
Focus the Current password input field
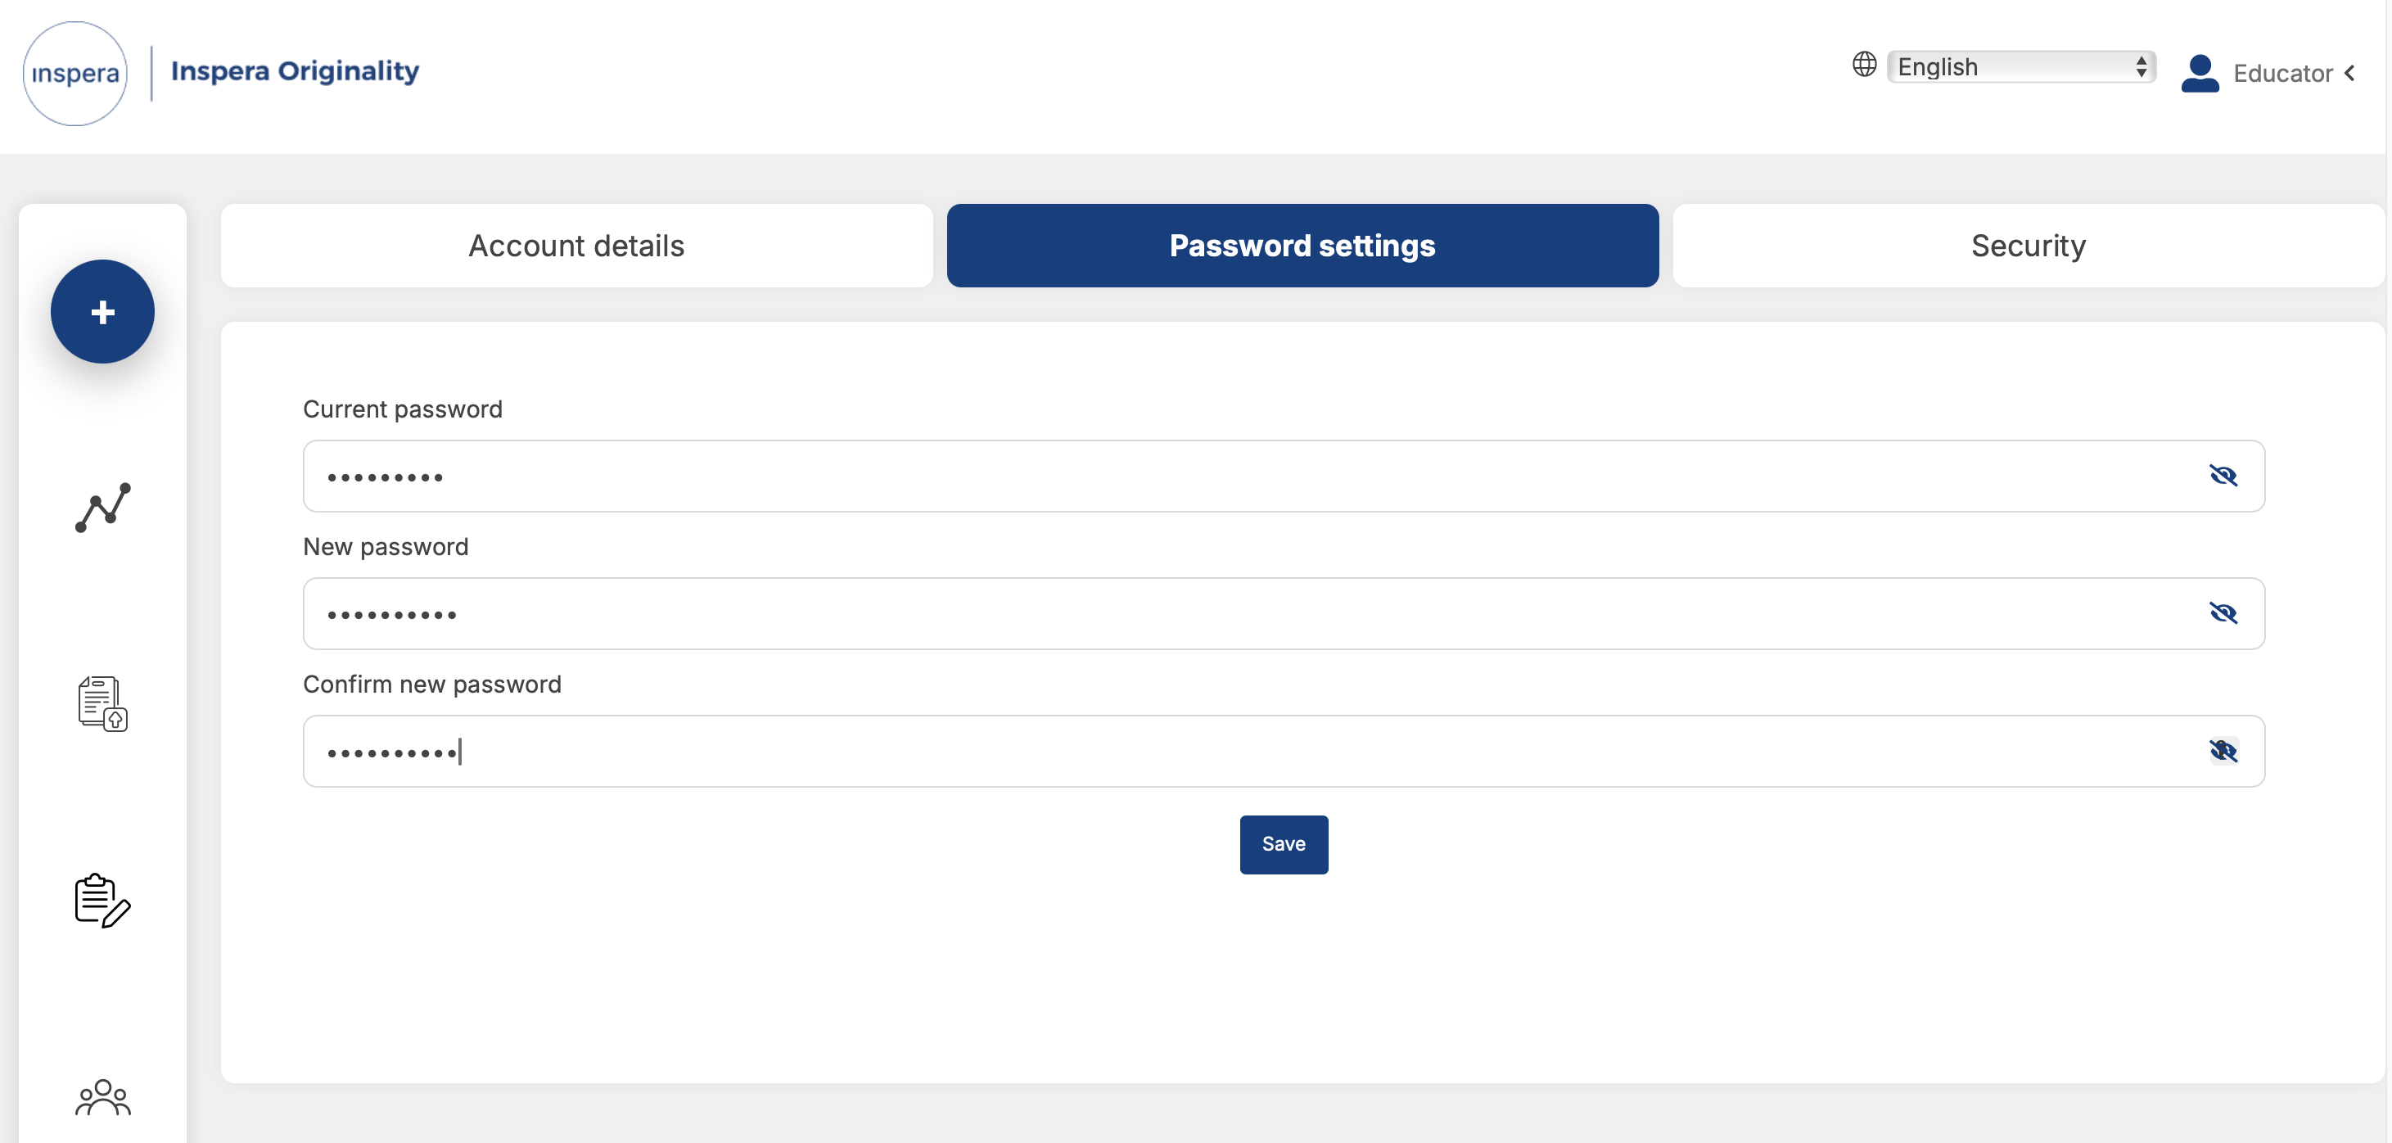(x=1284, y=476)
